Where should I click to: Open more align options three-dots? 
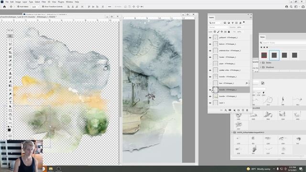click(x=109, y=7)
